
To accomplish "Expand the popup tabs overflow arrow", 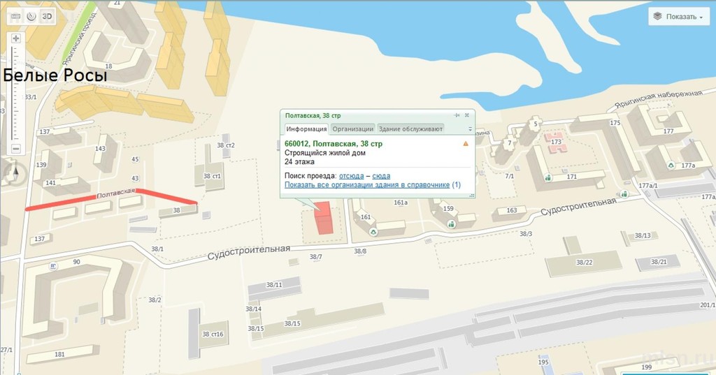I will tap(469, 129).
